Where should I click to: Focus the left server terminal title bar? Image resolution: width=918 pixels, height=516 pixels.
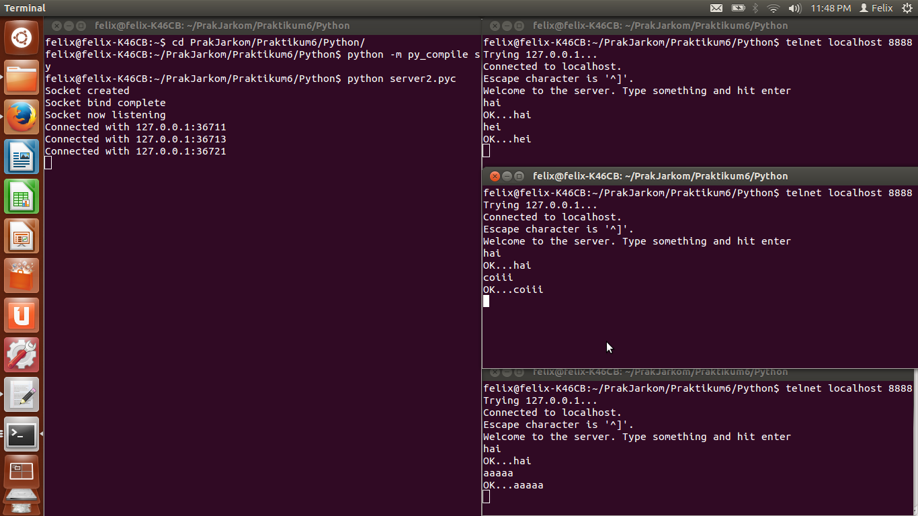pos(263,26)
